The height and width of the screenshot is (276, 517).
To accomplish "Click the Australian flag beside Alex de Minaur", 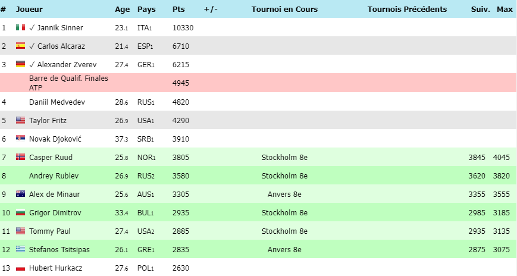I will pos(20,194).
